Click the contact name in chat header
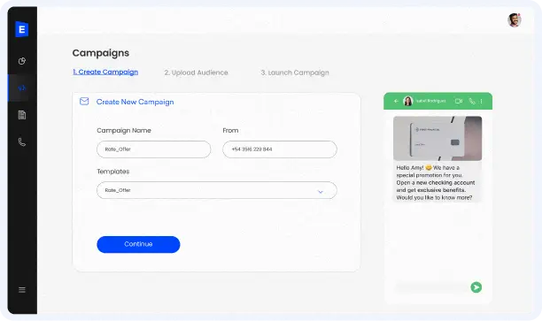 click(x=430, y=101)
